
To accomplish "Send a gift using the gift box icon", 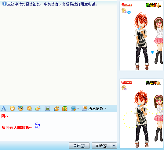I will (65, 108).
